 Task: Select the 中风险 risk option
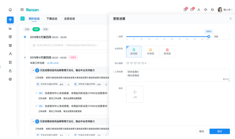click(x=151, y=52)
